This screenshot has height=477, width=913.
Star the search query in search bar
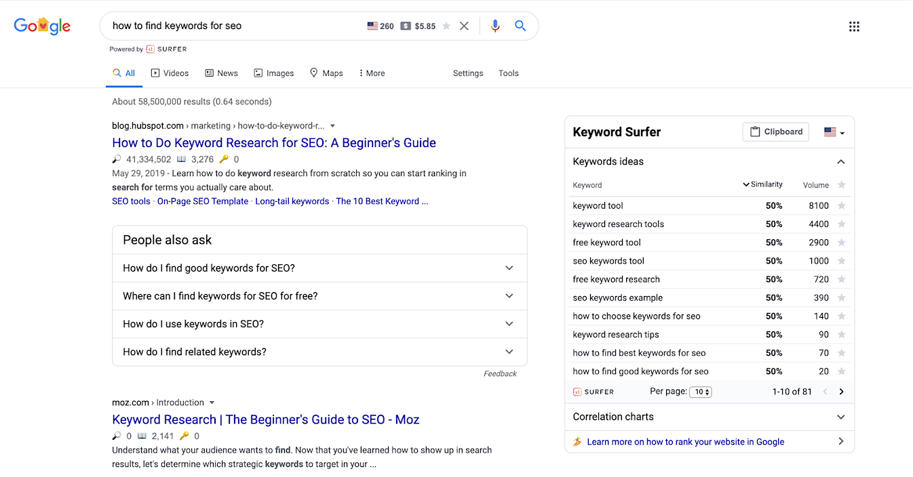coord(446,26)
